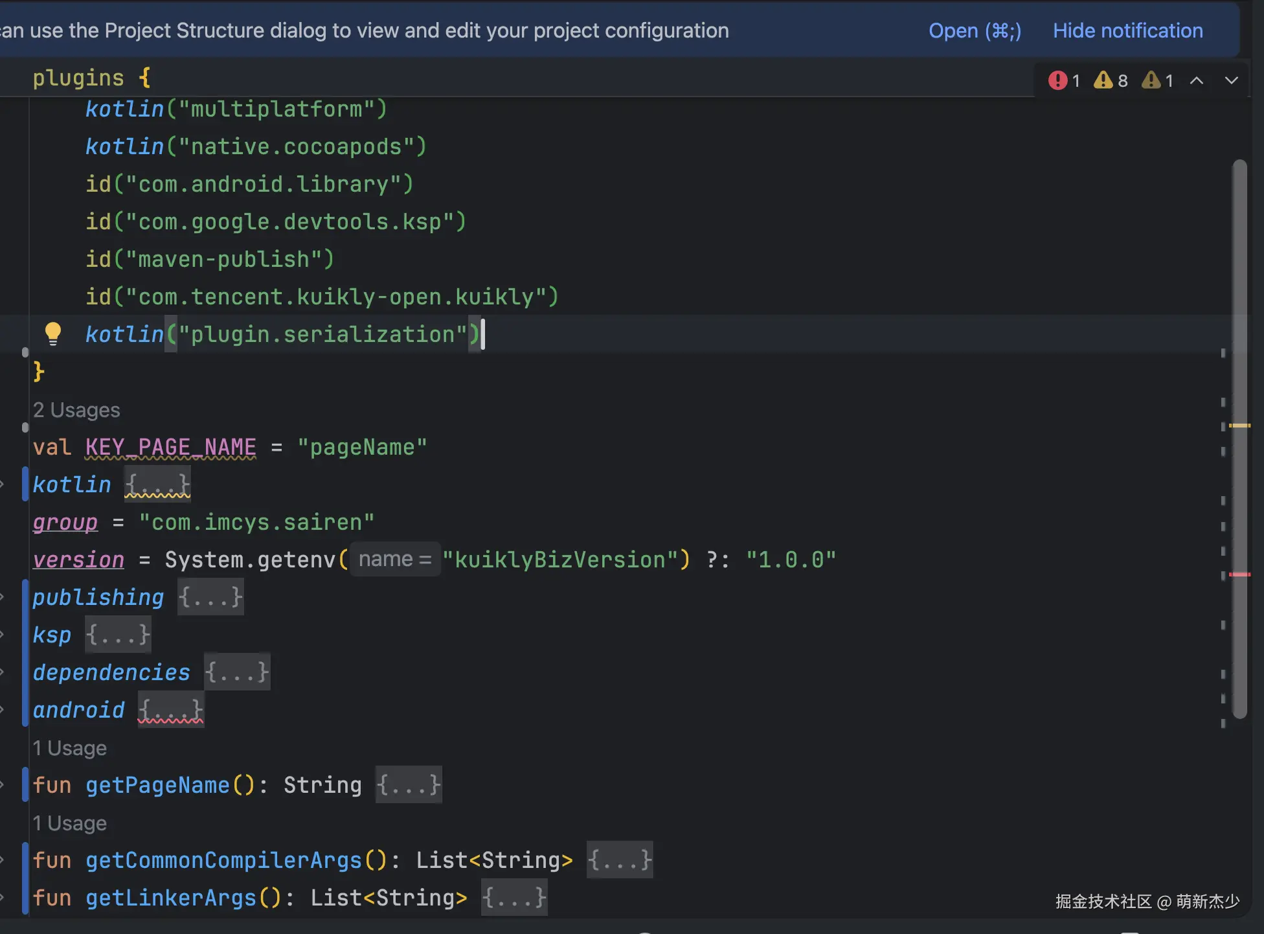Viewport: 1264px width, 934px height.
Task: Expand the getLinkerArgs function body
Action: click(x=514, y=897)
